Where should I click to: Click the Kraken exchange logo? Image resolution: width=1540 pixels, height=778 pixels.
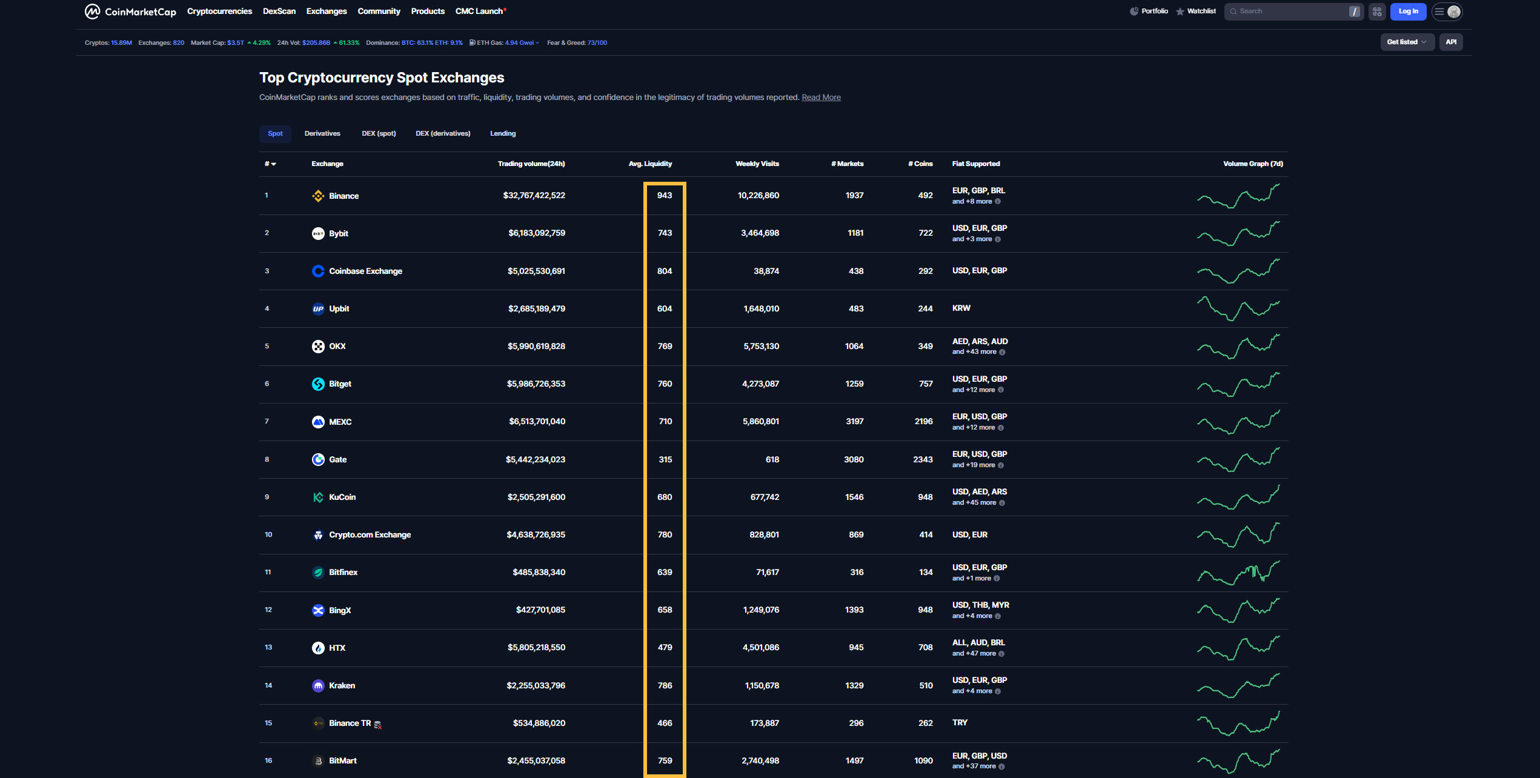(x=318, y=685)
